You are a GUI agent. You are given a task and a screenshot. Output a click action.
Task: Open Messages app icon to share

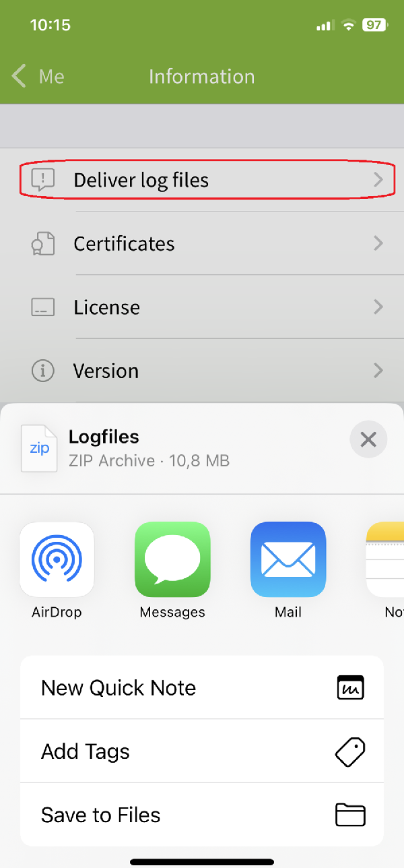[x=172, y=559]
